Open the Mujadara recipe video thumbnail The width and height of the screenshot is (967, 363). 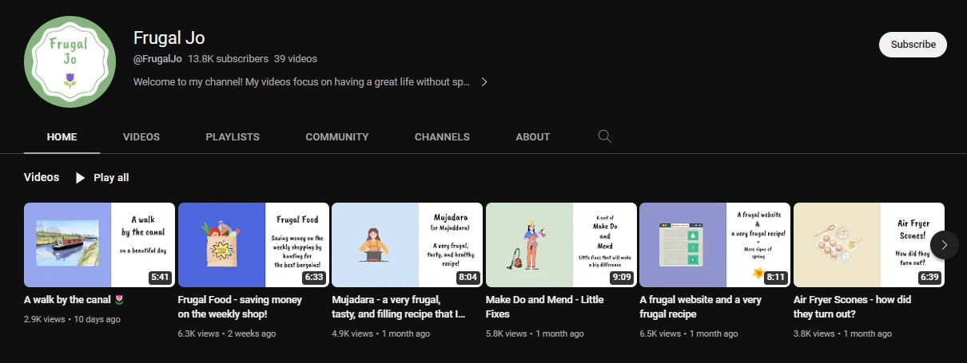[x=407, y=245]
